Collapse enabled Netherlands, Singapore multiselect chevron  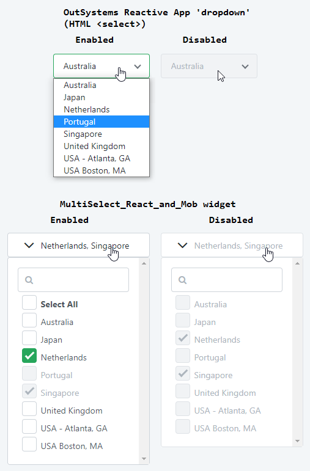29,246
